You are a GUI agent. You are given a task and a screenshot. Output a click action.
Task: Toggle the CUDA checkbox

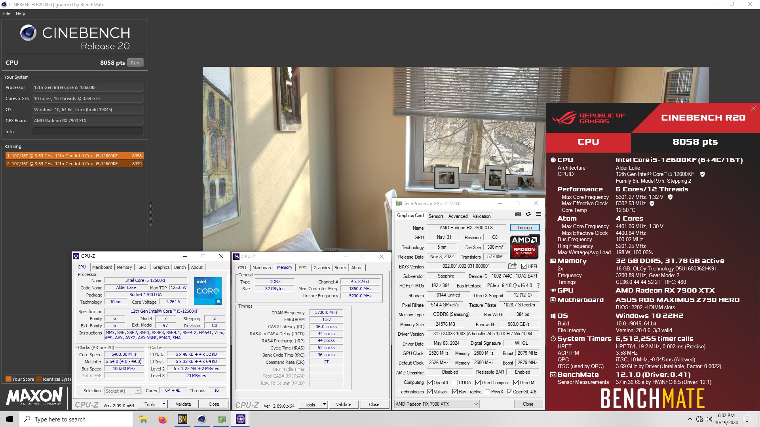click(455, 383)
